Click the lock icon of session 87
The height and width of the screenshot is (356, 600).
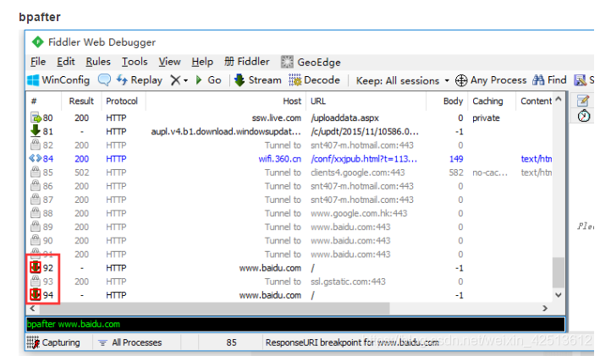36,200
